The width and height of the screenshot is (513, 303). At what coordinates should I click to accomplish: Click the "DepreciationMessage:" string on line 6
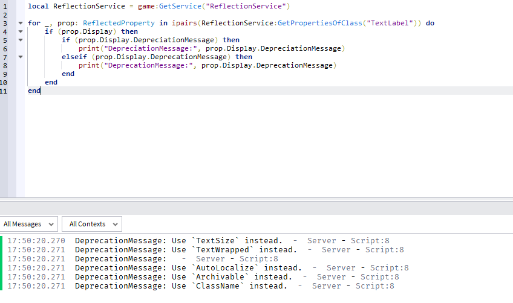coord(151,49)
